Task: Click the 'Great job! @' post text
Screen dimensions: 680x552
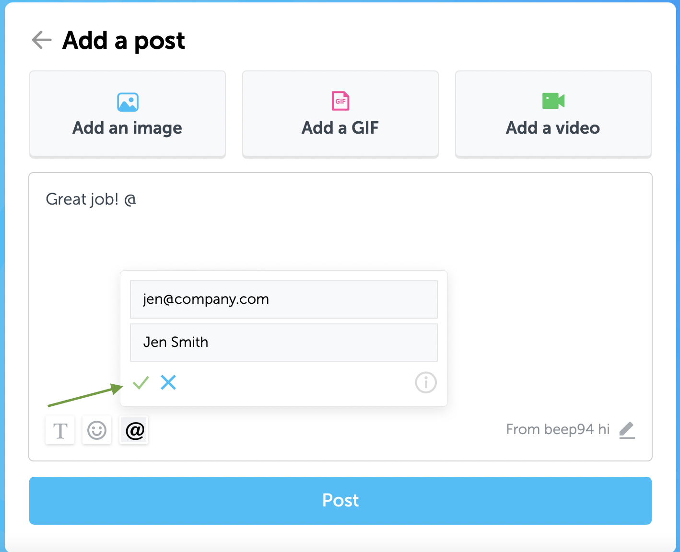Action: [91, 199]
